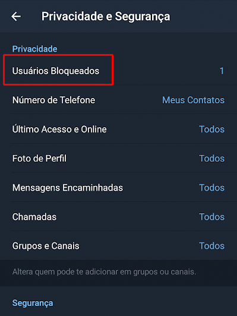Screen dimensions: 237x316
Task: Click the Privacidade section header
Action: [34, 49]
